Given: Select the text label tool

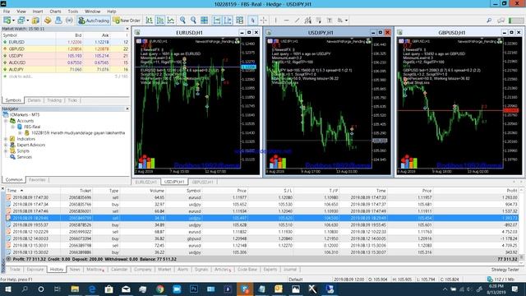Looking at the screenshot, I should [330, 21].
